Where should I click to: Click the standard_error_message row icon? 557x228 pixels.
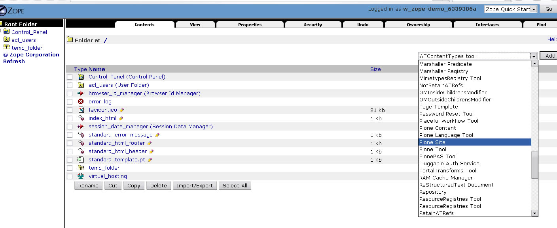coord(81,135)
